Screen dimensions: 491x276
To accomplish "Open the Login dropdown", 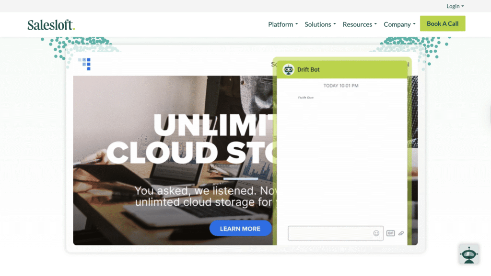I will pyautogui.click(x=455, y=6).
